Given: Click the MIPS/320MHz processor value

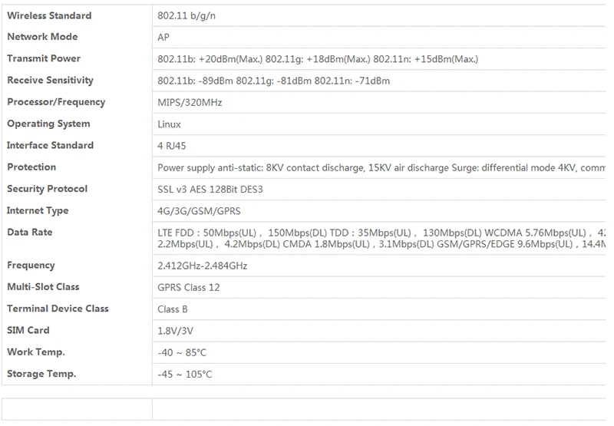Looking at the screenshot, I should click(x=190, y=103).
